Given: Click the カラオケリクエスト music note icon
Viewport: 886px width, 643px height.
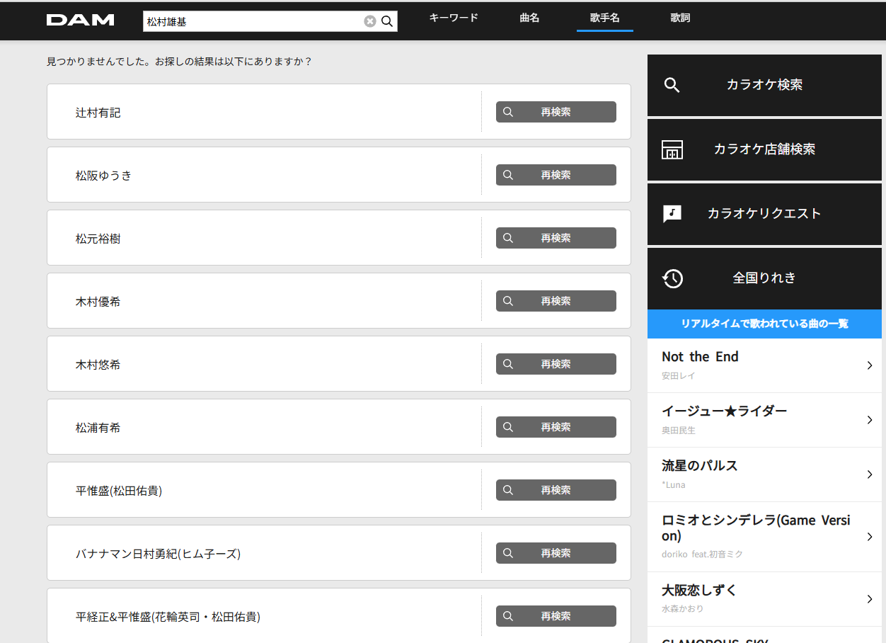Looking at the screenshot, I should (672, 214).
